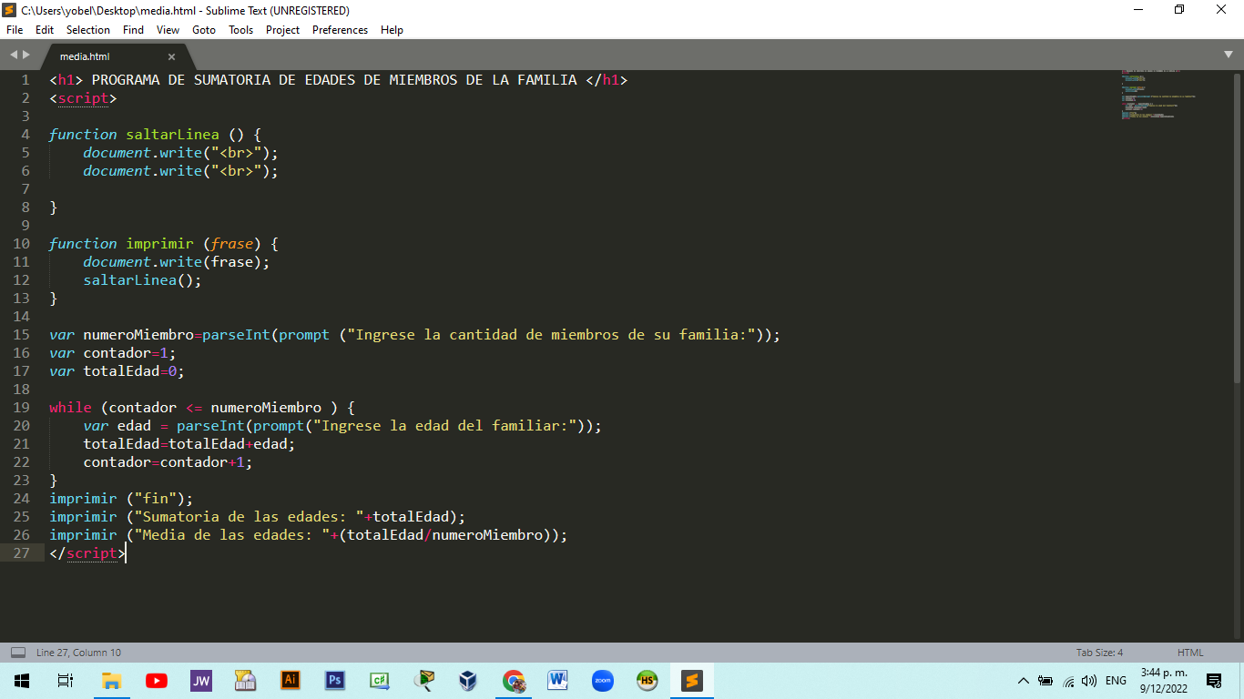This screenshot has height=699, width=1244.
Task: Open the clock and calendar flyout
Action: [x=1163, y=680]
